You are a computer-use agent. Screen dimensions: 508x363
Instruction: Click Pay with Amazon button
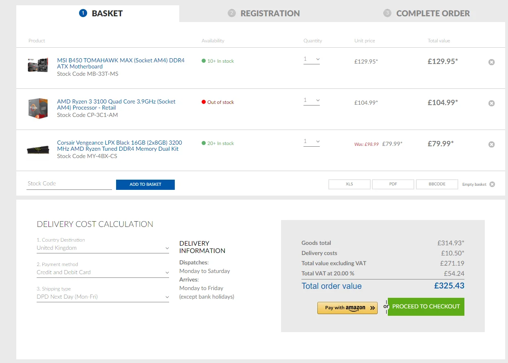347,308
